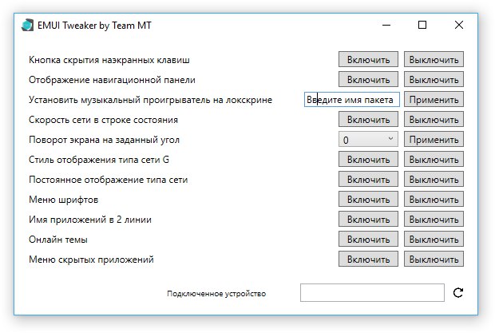Click the Поворот экрана на заданный угол label
This screenshot has height=333, width=495.
tap(104, 140)
